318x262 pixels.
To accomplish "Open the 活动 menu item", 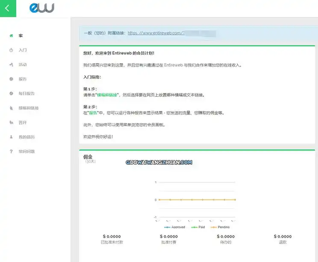I will [23, 64].
